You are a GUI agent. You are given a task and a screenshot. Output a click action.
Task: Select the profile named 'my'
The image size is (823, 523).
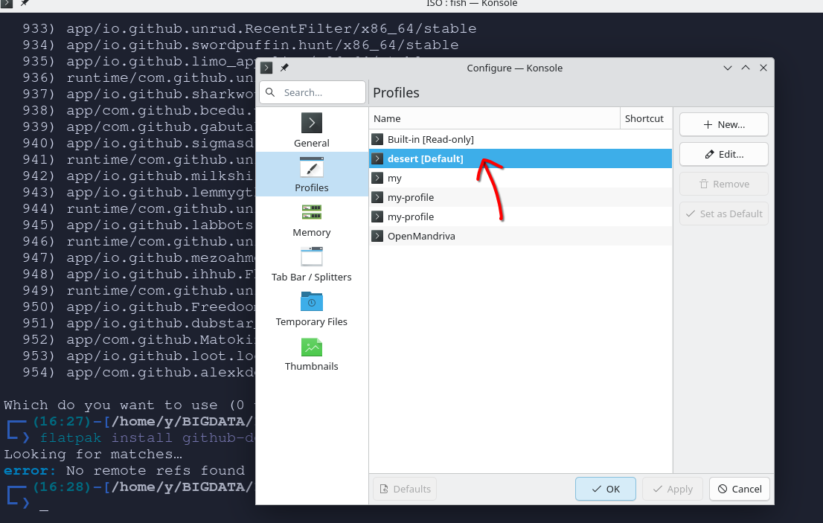[x=520, y=178]
